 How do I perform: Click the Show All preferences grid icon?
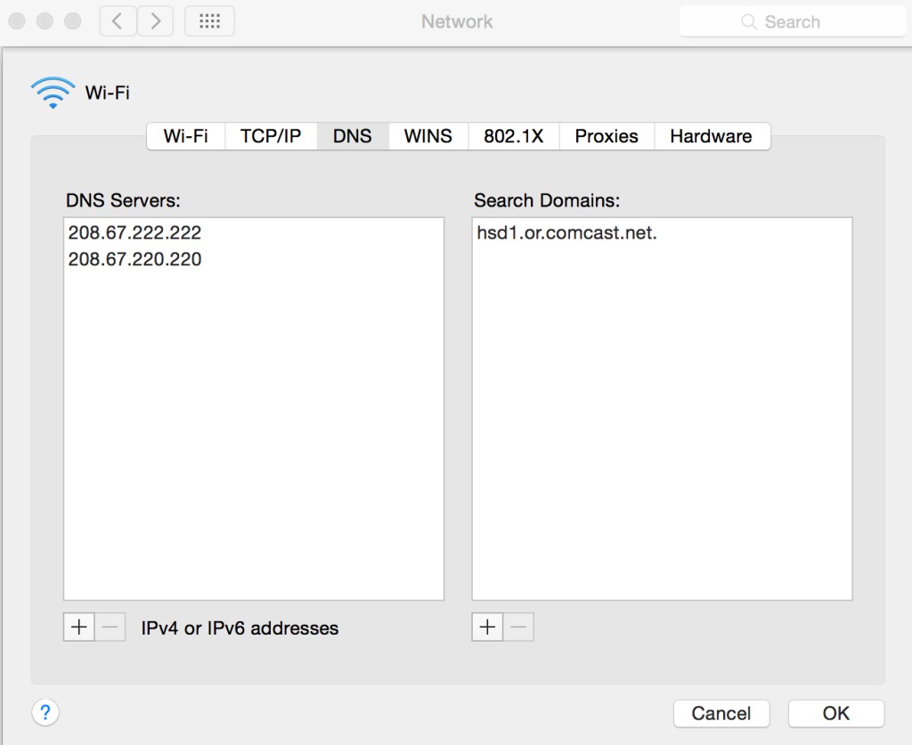[x=209, y=20]
